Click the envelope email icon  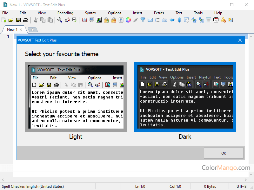150,20
